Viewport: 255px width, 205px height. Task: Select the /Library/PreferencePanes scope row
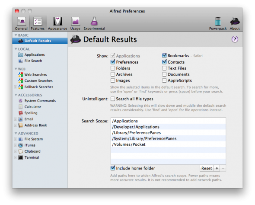click(x=168, y=133)
